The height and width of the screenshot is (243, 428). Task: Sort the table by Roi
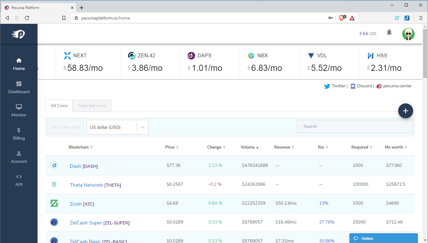coord(323,147)
